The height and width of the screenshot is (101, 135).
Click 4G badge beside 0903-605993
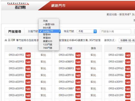(28, 96)
